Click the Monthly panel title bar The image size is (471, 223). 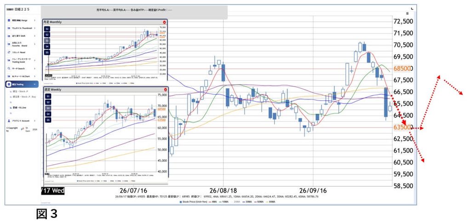tap(104, 22)
